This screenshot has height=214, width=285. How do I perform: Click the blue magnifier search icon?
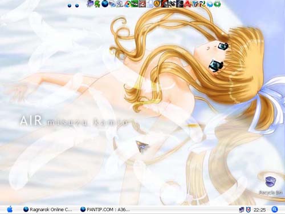(x=275, y=209)
